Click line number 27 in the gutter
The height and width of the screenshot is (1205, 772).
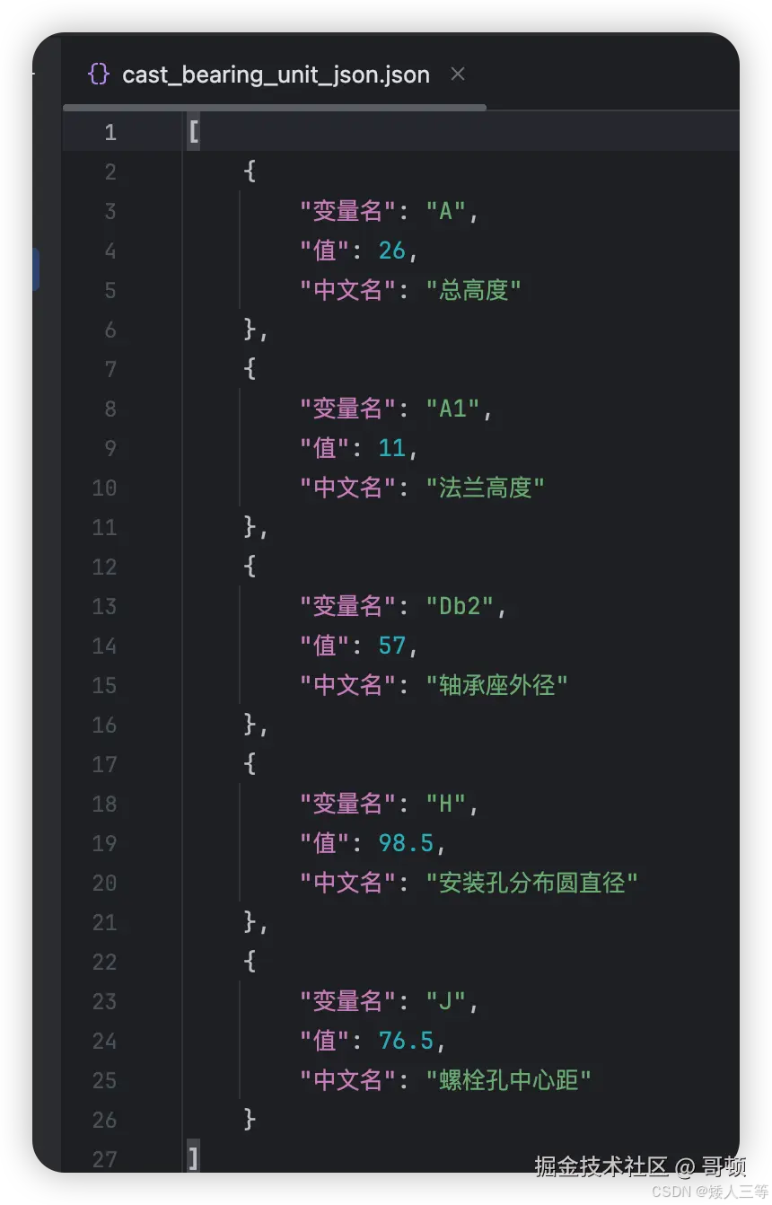[104, 1159]
